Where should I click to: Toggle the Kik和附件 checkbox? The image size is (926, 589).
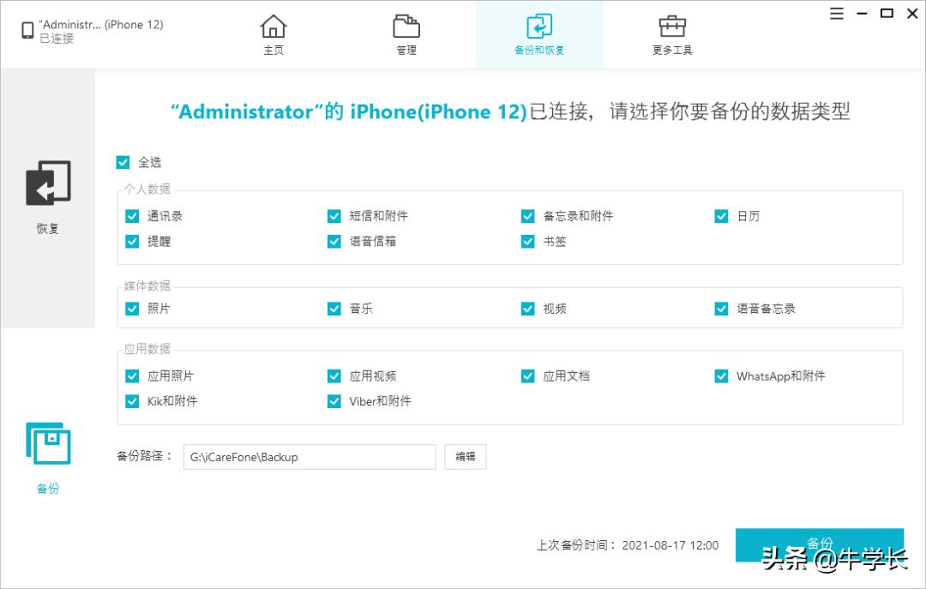point(132,401)
